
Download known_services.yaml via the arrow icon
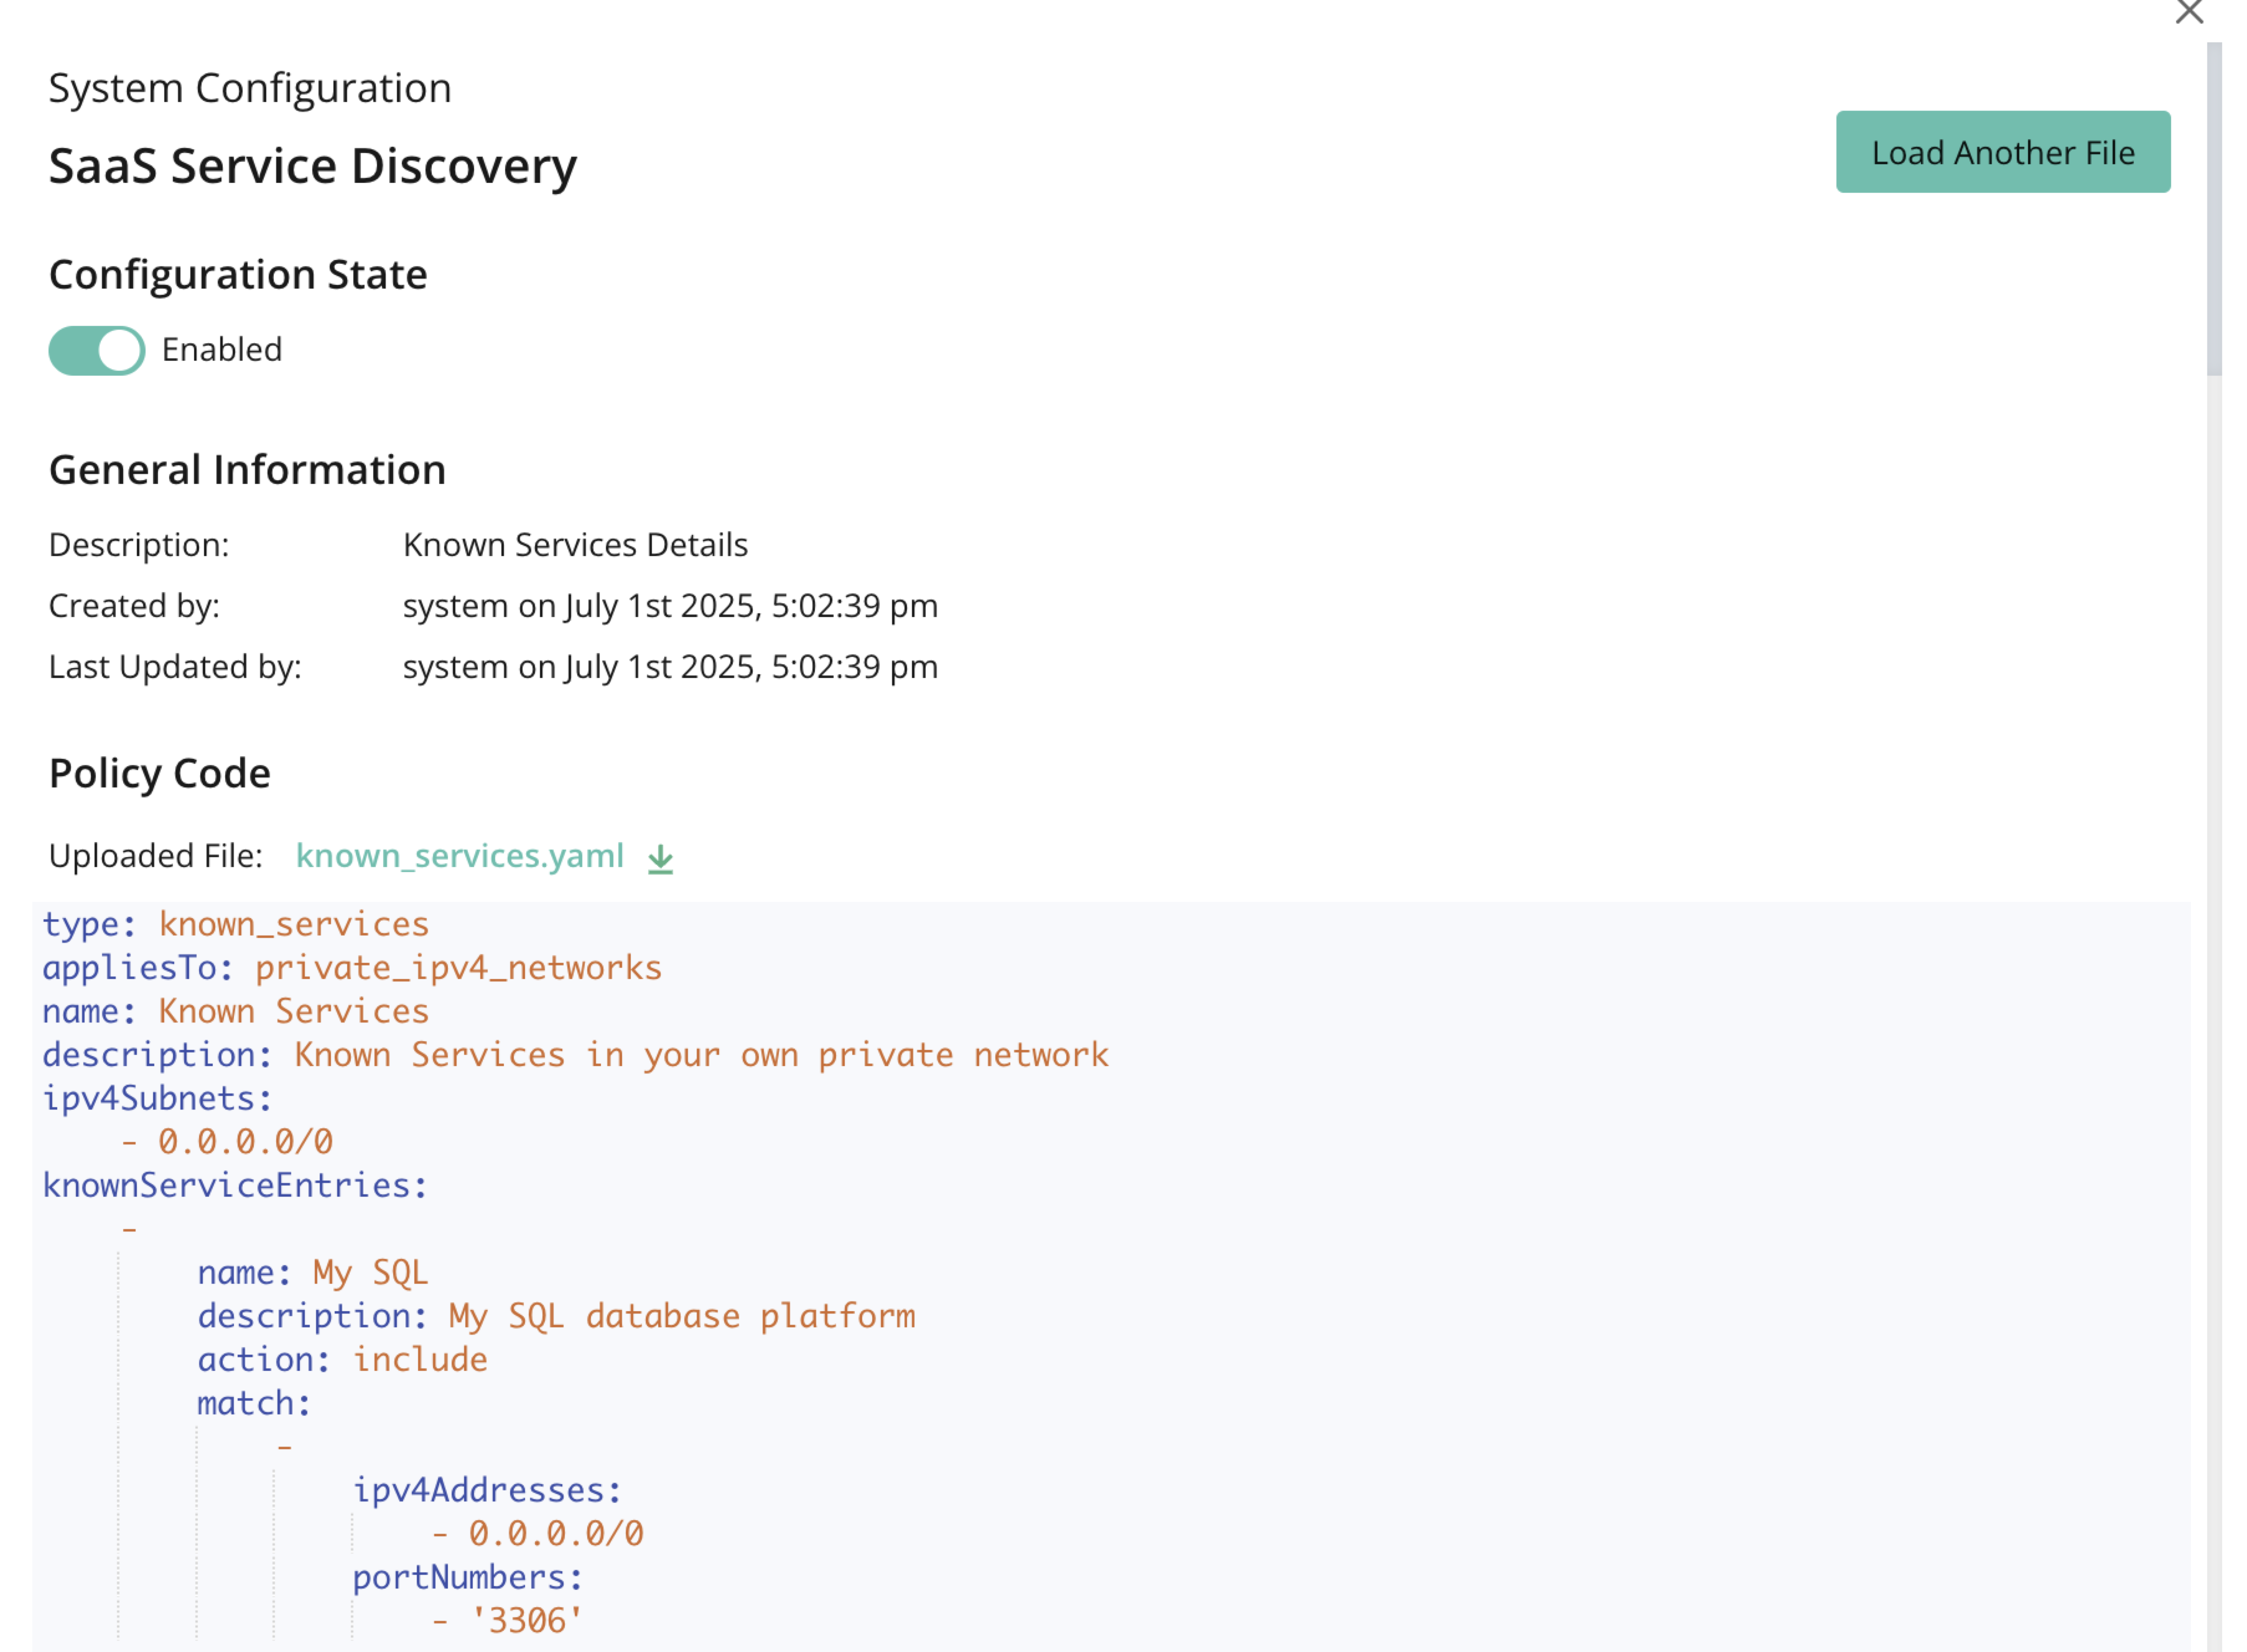point(660,859)
